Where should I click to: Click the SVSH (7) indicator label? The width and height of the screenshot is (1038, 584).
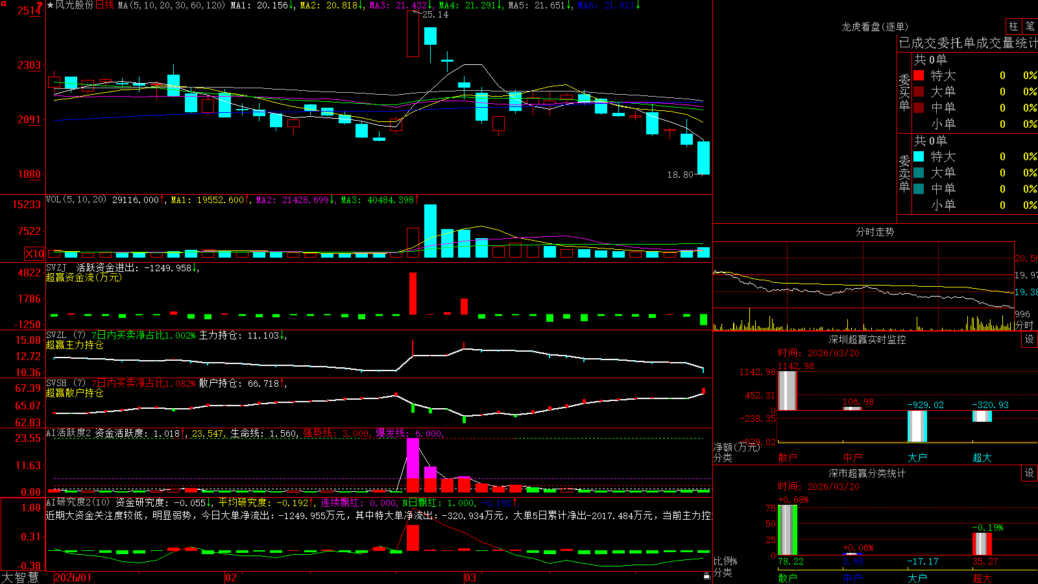pyautogui.click(x=66, y=383)
